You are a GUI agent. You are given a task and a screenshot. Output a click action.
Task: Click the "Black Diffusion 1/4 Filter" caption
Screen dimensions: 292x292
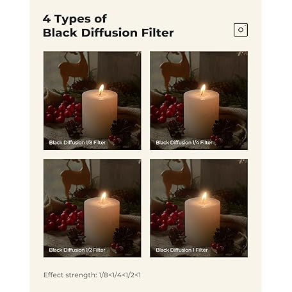[184, 143]
